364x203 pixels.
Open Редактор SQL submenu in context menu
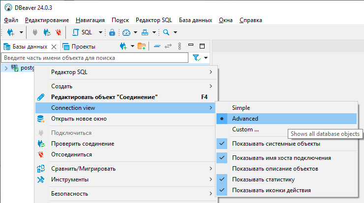pos(125,72)
